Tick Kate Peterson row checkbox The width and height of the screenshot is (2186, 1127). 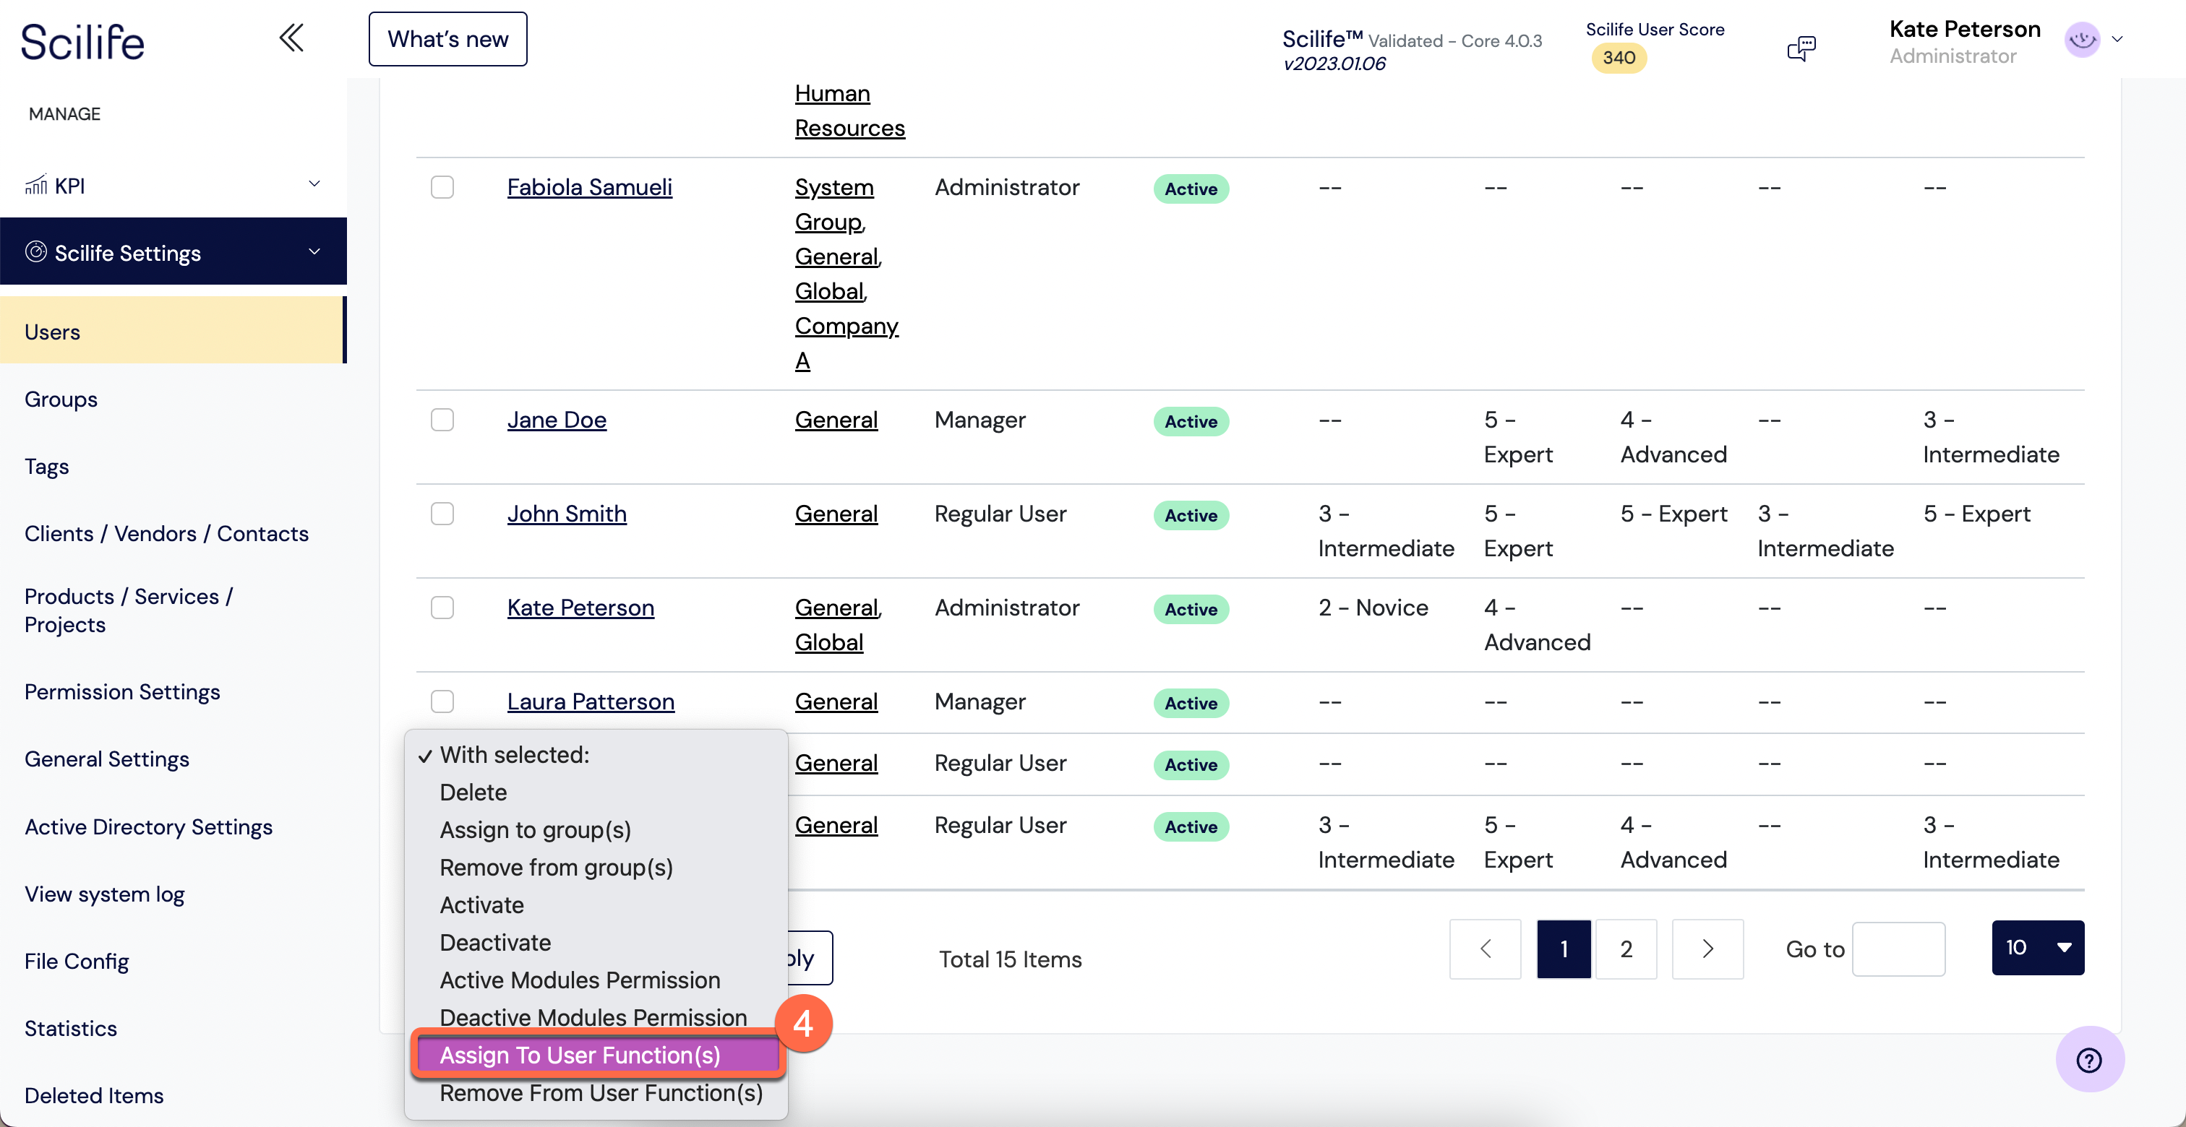pos(442,608)
